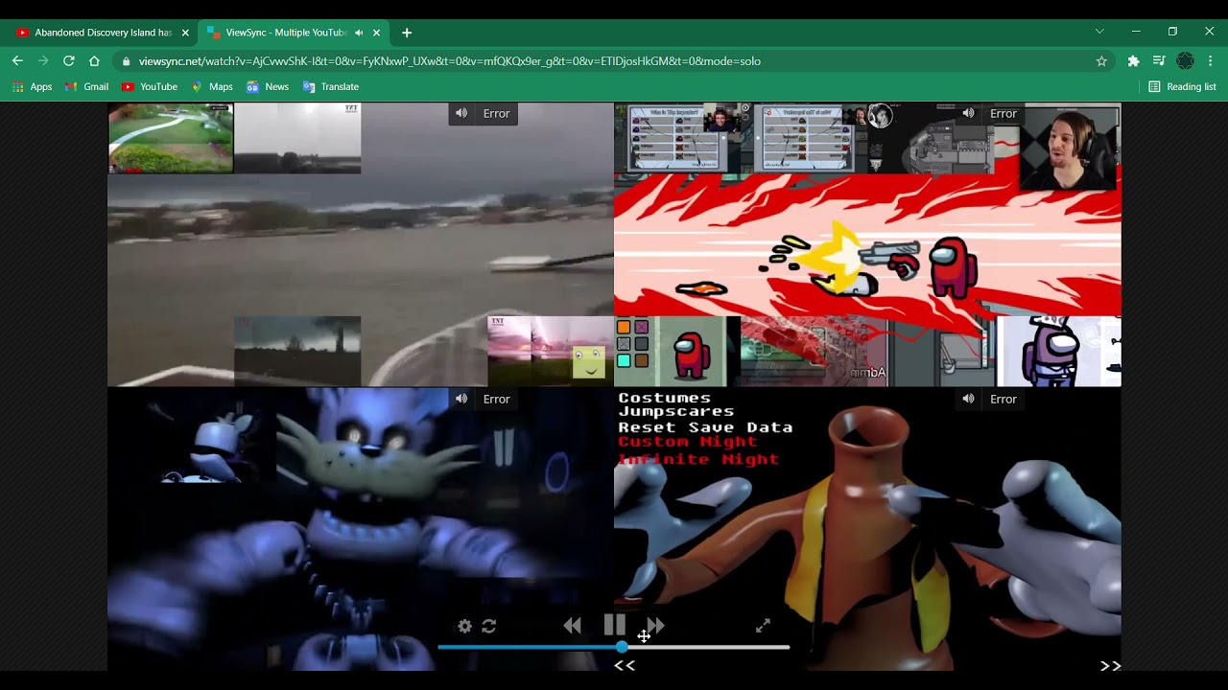
Task: Switch to the Abandoned Discovery Island tab
Action: coord(103,33)
